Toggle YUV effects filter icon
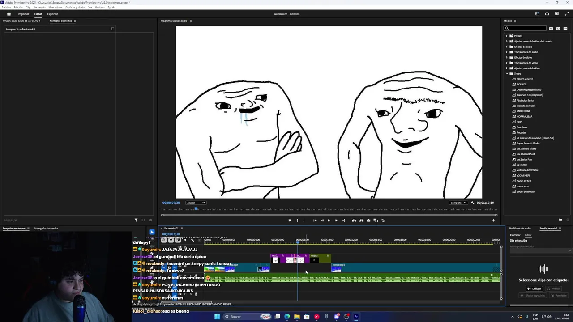Screen dimensions: 573x322 pyautogui.click(x=565, y=28)
